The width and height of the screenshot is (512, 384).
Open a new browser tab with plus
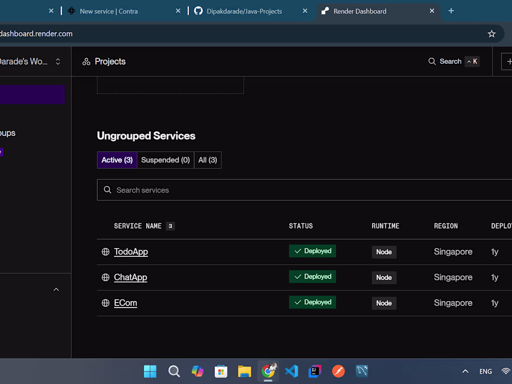[451, 11]
